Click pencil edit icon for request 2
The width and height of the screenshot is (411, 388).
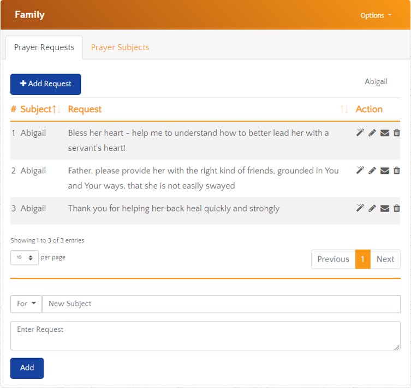(x=372, y=171)
